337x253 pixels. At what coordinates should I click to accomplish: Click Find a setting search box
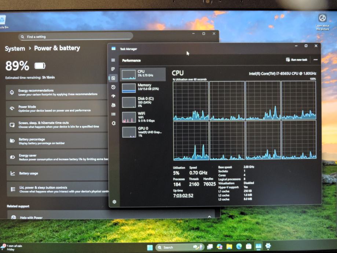pos(76,36)
